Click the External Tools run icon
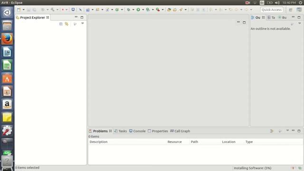Screen dimensions: 304x171 158,9
